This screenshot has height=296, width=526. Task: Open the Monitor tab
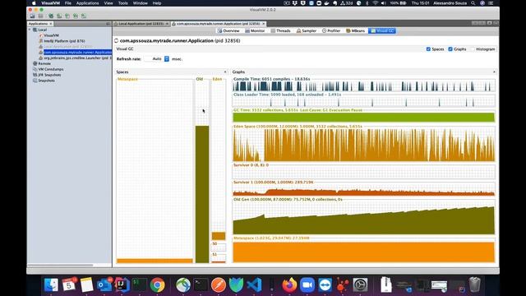(x=255, y=31)
